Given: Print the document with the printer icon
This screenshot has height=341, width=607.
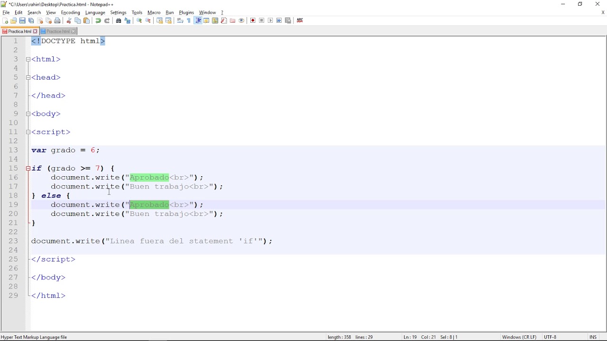Looking at the screenshot, I should click(x=57, y=20).
